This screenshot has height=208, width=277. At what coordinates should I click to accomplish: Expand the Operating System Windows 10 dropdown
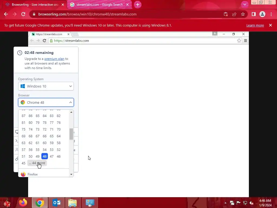[46, 86]
